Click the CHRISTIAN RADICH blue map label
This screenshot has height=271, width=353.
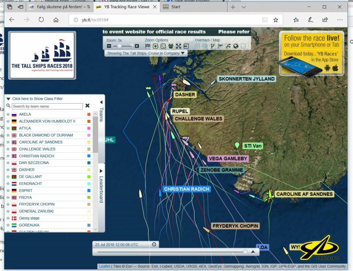[187, 189]
